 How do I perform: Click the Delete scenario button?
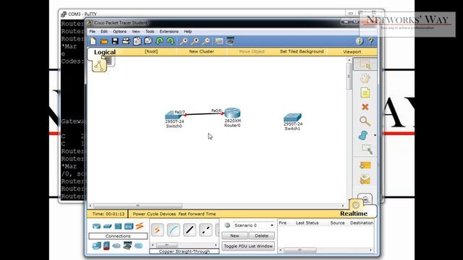(x=262, y=236)
